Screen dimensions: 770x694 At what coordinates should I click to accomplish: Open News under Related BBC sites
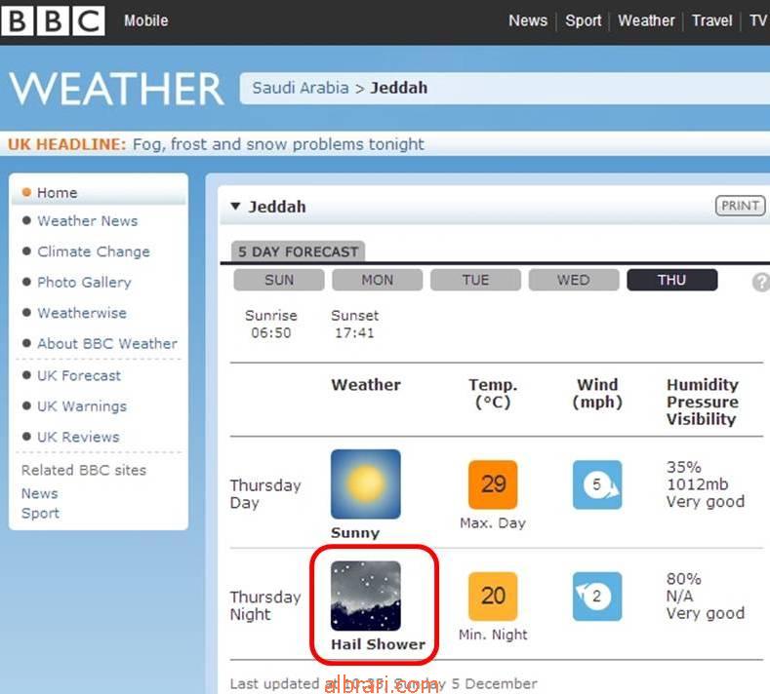coord(39,493)
